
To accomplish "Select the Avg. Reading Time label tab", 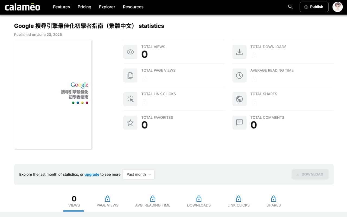I will (153, 205).
